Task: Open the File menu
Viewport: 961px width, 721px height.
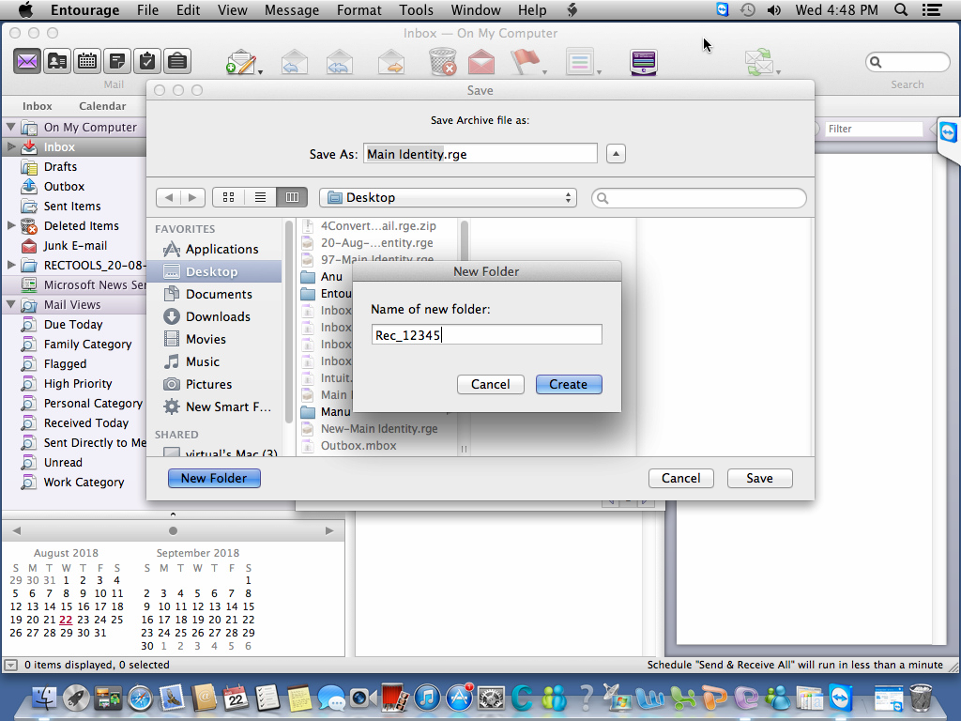Action: click(147, 9)
